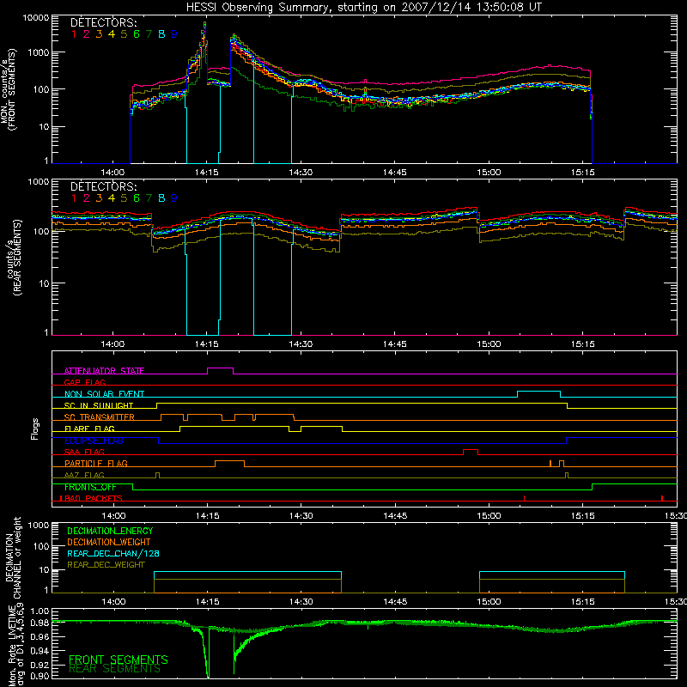Screen dimensions: 687x687
Task: Select blue detector 9 in front segments legend
Action: coord(174,34)
